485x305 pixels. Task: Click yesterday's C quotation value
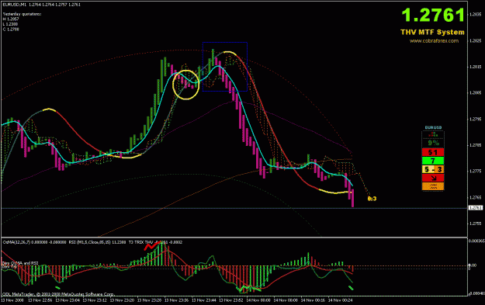(x=11, y=29)
